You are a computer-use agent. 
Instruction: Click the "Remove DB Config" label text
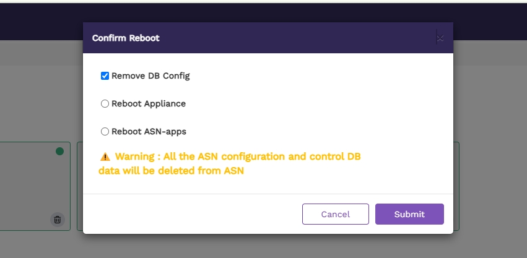coord(150,76)
